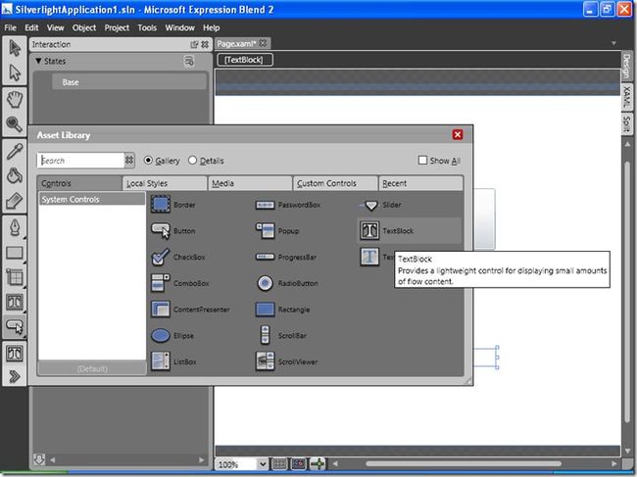This screenshot has width=637, height=477.
Task: Pick the Pan hand tool
Action: (x=15, y=100)
